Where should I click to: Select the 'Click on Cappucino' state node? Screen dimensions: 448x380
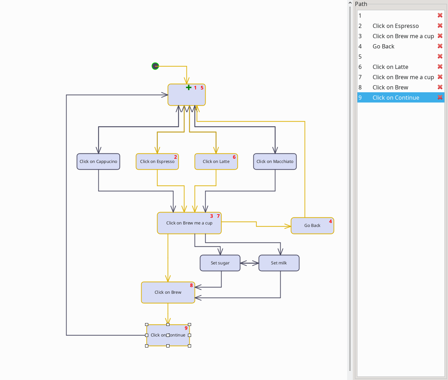(x=98, y=161)
